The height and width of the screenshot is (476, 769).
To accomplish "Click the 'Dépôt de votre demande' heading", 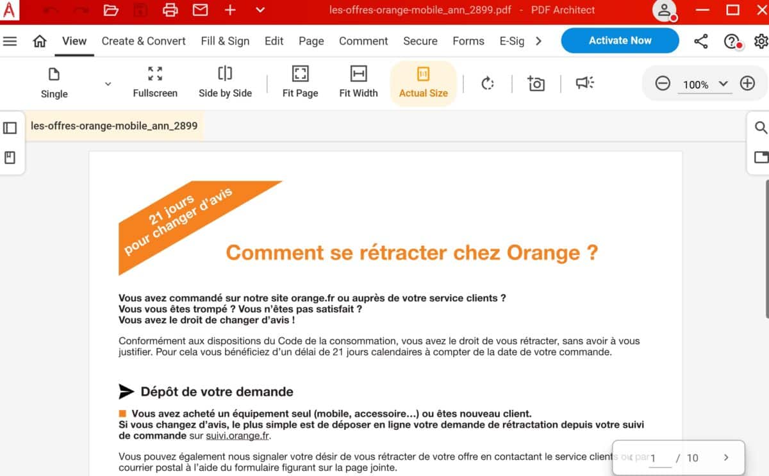I will tap(217, 391).
